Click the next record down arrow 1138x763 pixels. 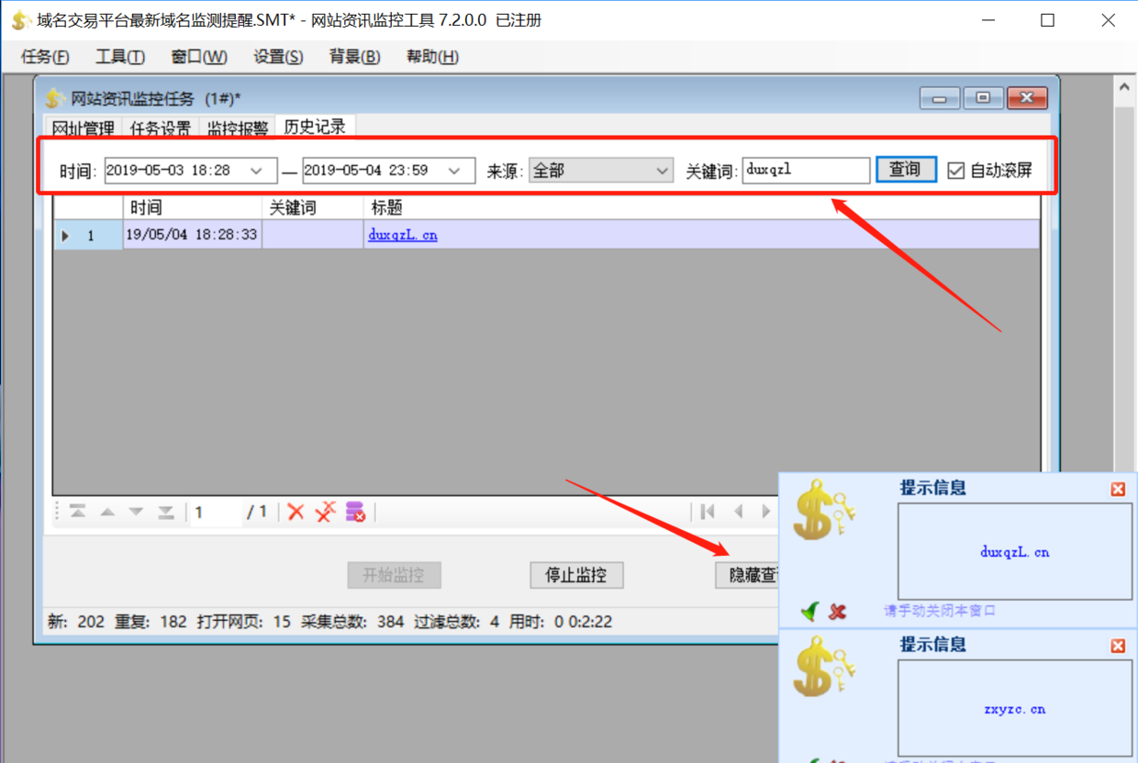(x=137, y=512)
